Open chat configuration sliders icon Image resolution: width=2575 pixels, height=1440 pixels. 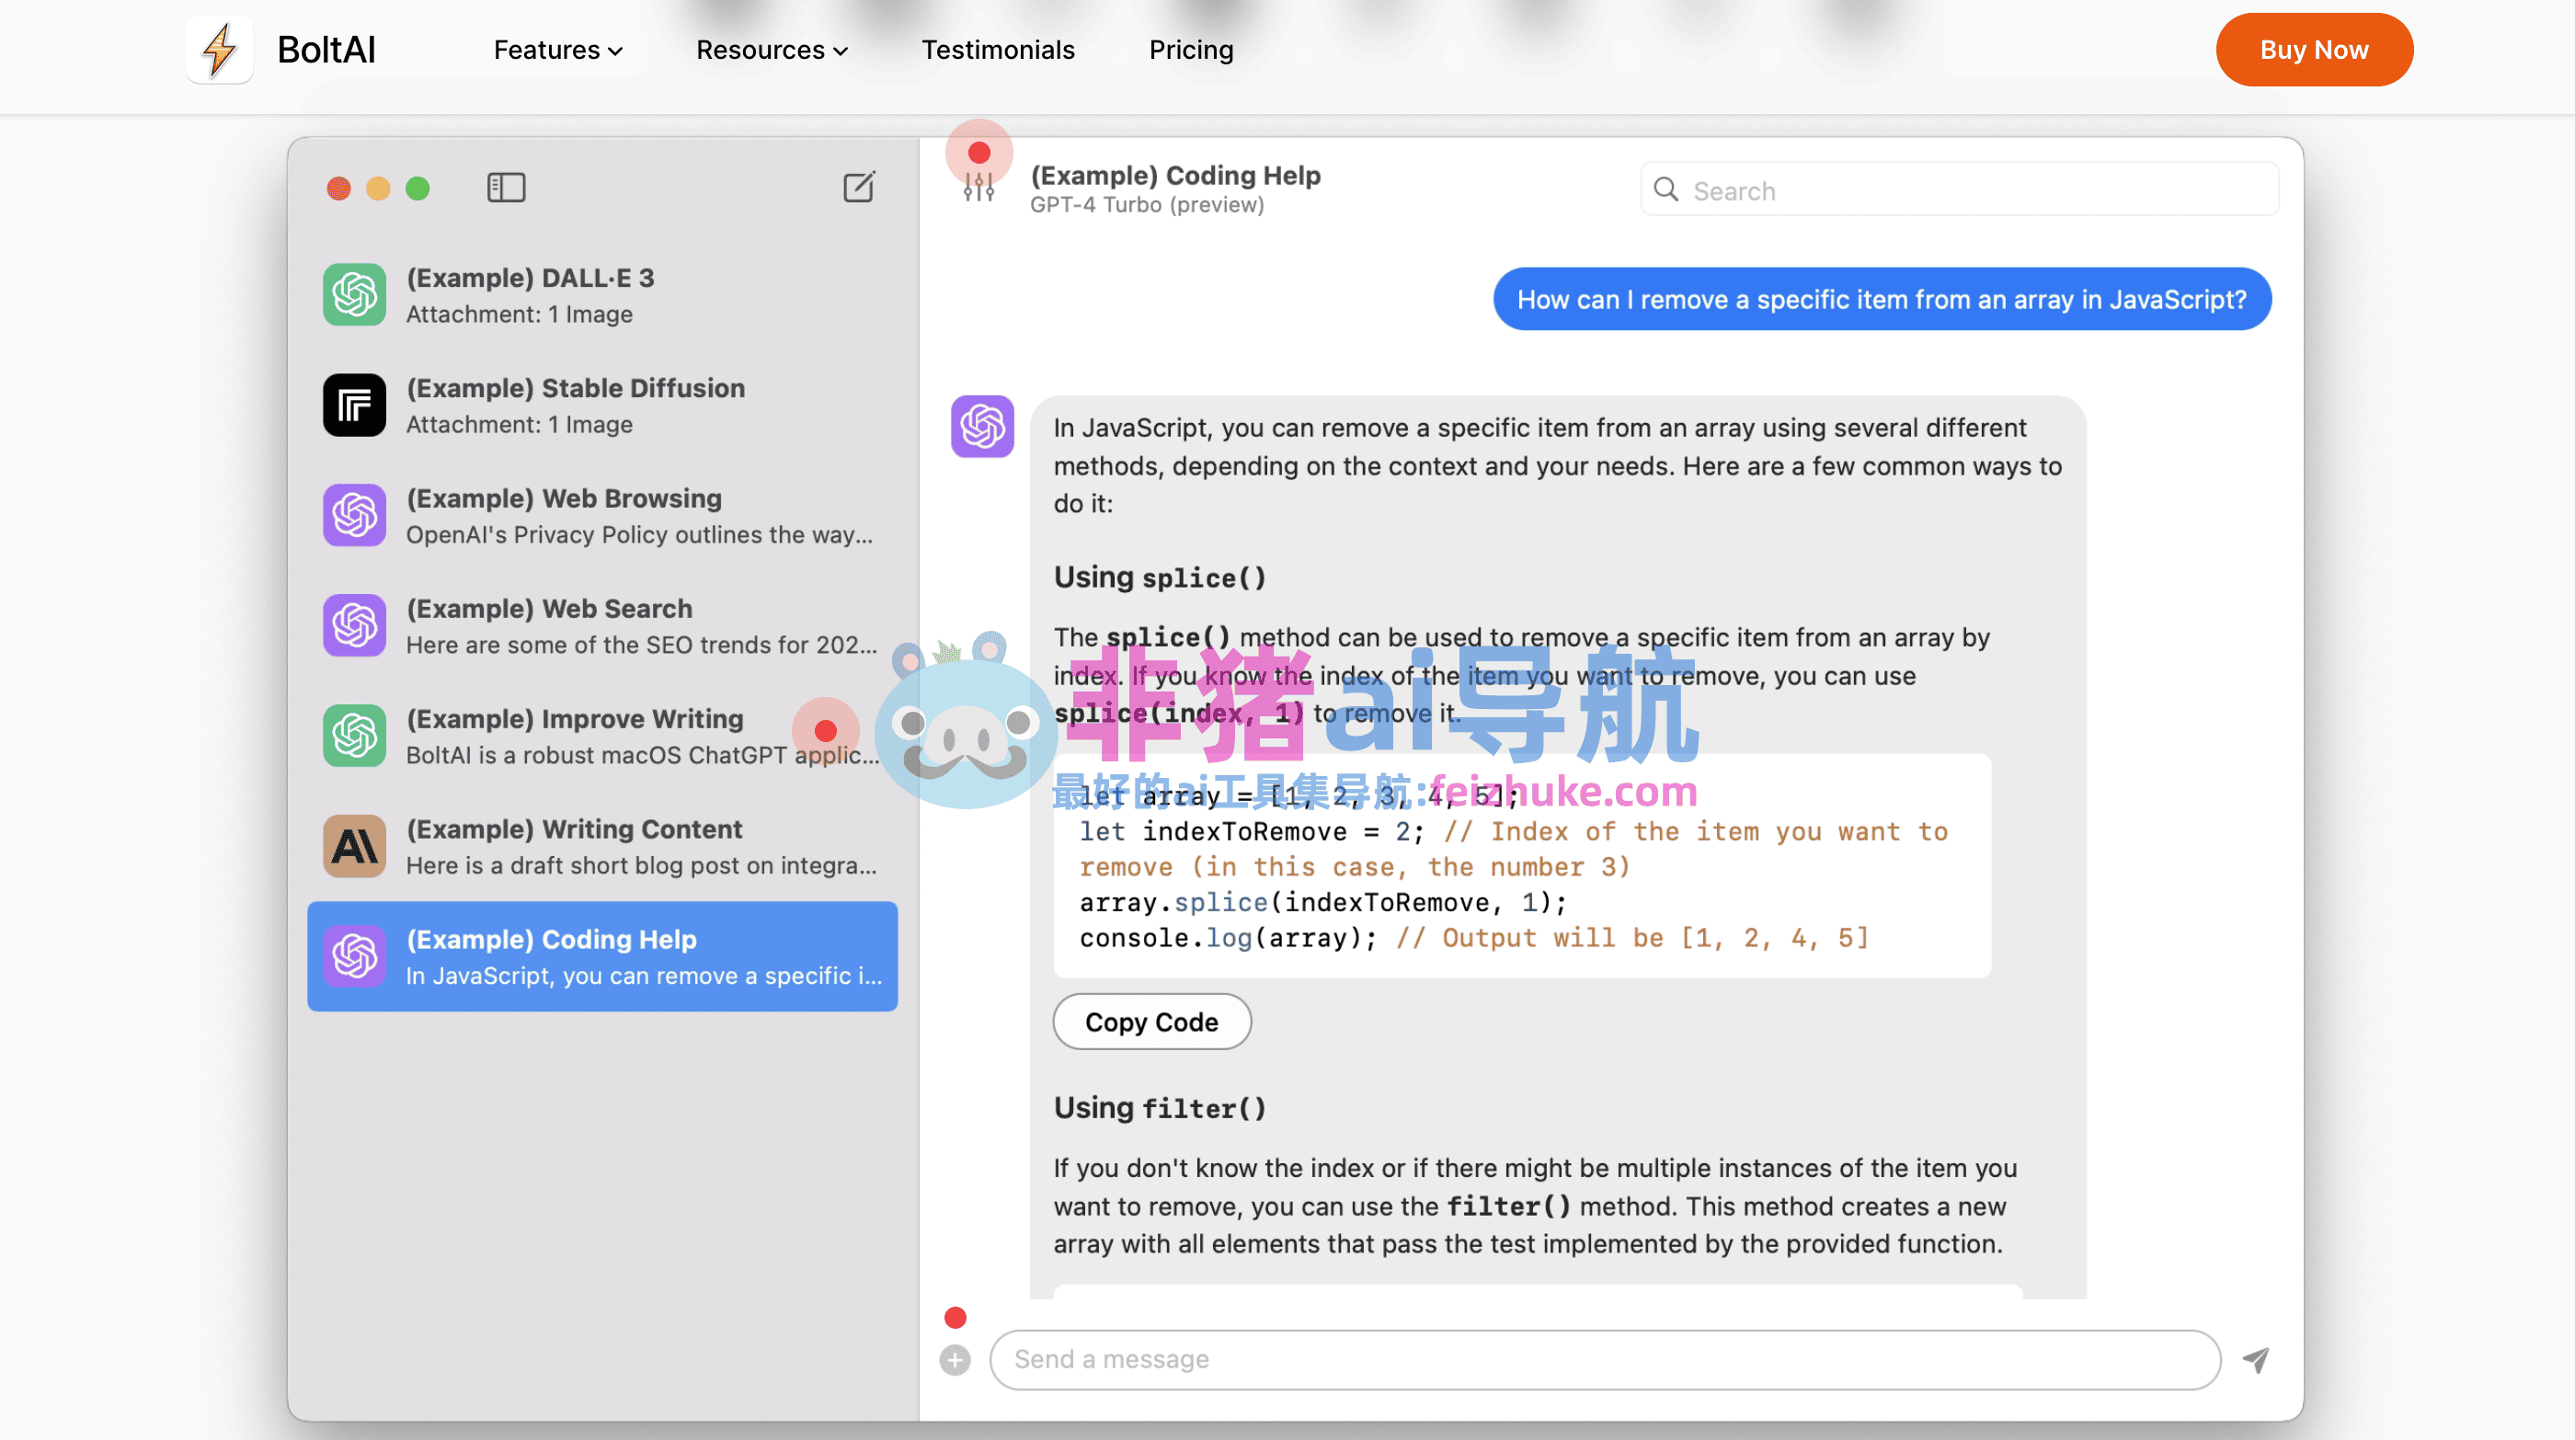(x=978, y=188)
